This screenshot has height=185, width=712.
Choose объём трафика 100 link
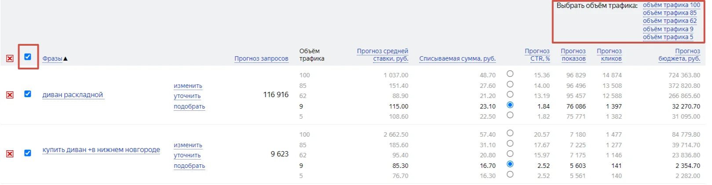[x=671, y=5]
